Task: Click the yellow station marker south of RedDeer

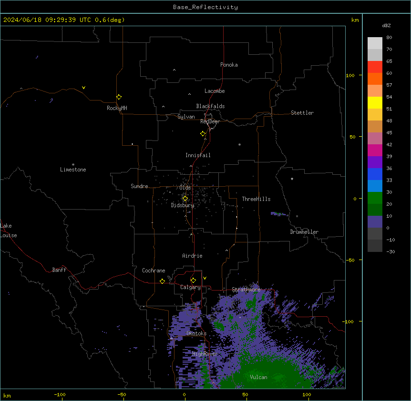Action: point(203,134)
